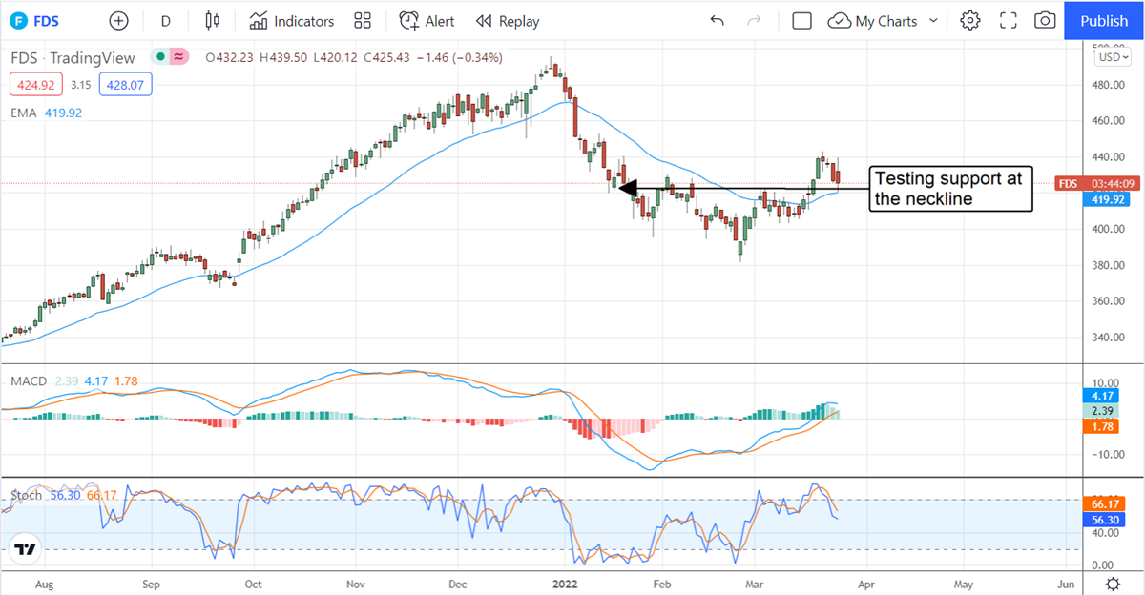Click the redo arrow
The image size is (1145, 595).
[755, 21]
